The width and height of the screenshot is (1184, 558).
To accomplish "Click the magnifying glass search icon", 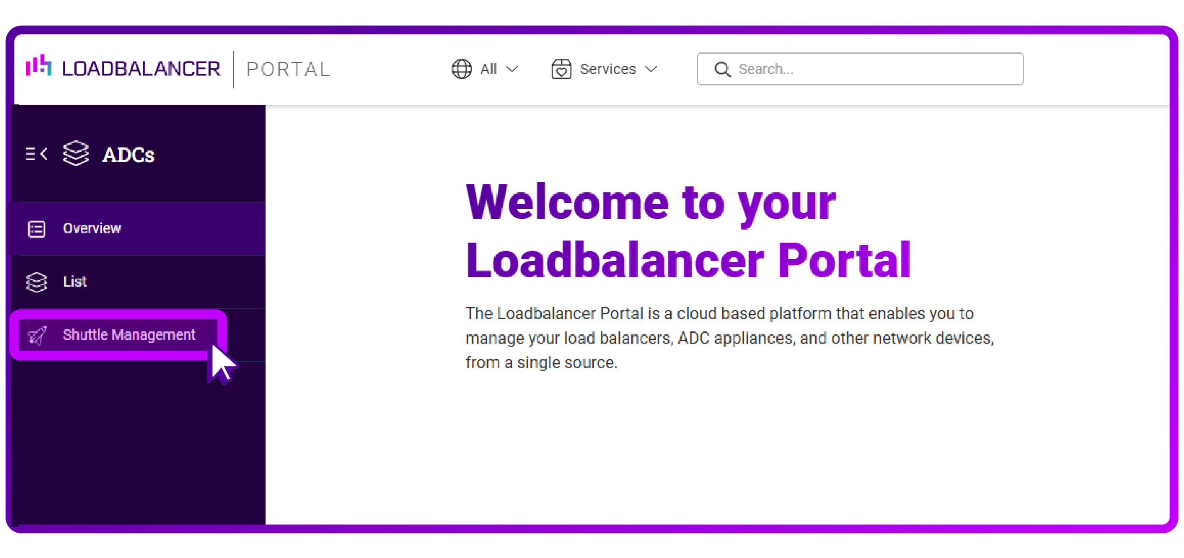I will (722, 69).
